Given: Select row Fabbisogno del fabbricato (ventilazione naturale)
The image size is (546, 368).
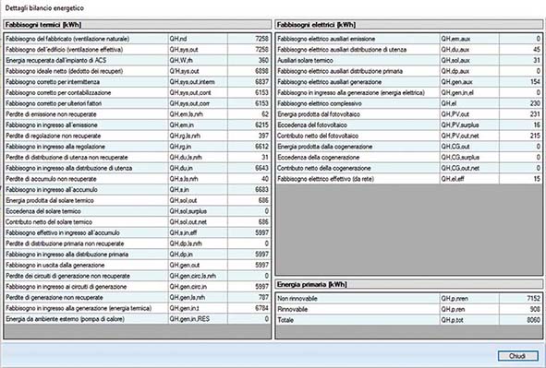Looking at the screenshot, I should [138, 39].
